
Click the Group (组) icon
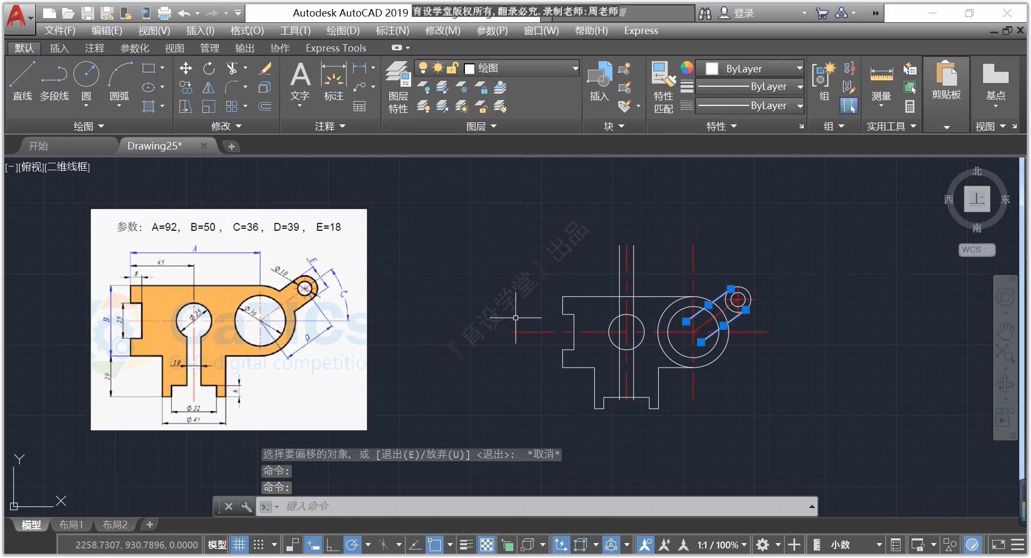tap(824, 81)
